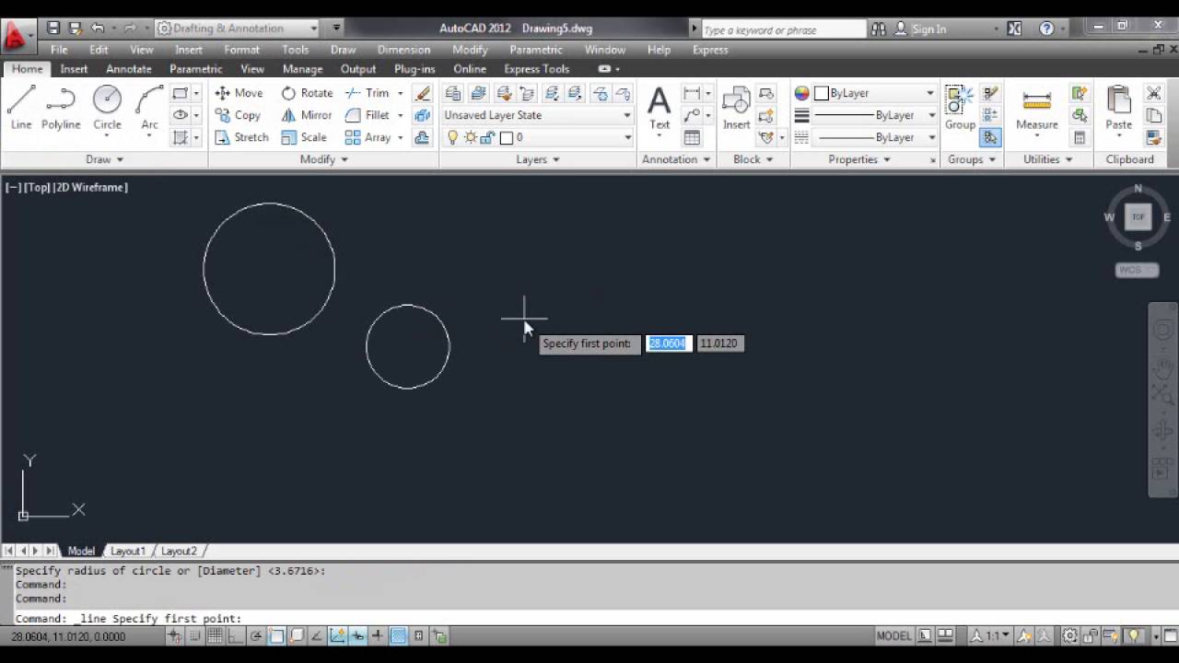Open the Layer Properties manager icon
The image size is (1179, 663).
click(452, 93)
